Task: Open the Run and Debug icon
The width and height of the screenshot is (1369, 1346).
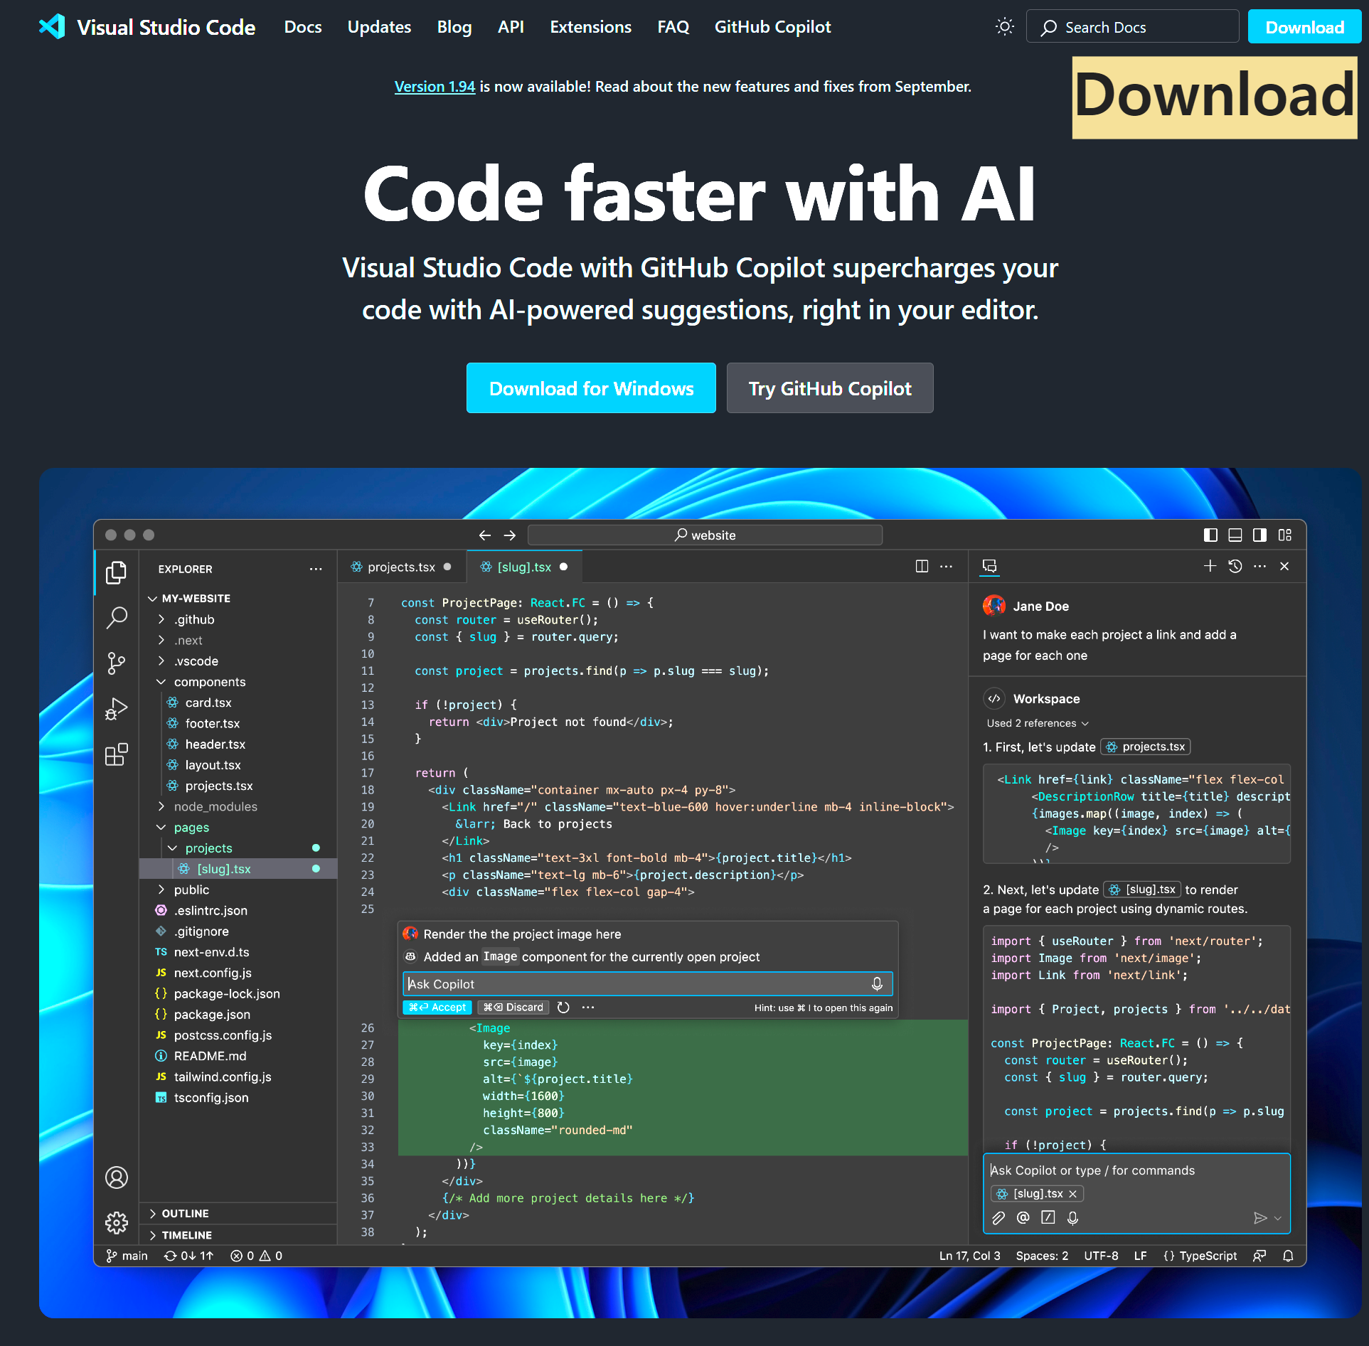Action: (x=116, y=709)
